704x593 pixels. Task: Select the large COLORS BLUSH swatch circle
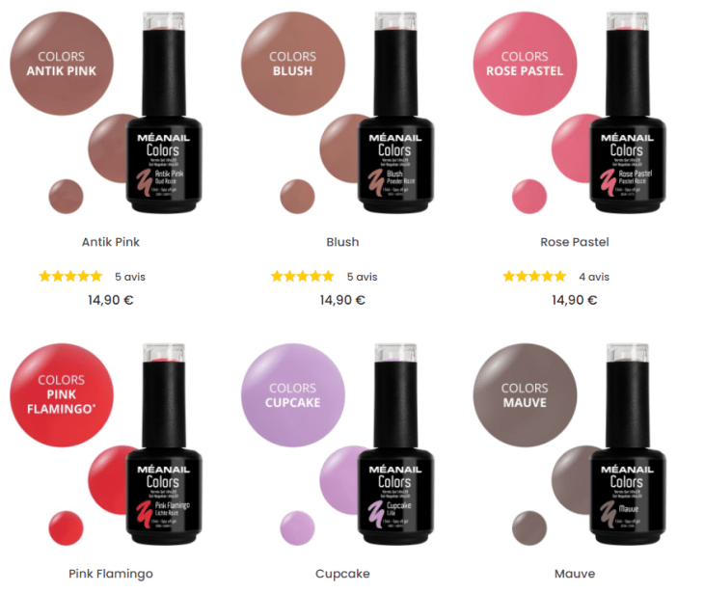[293, 64]
